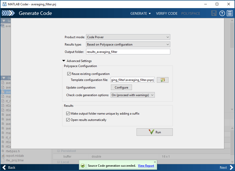Viewport: 235px width, 171px height.
Task: Click the Template configuration file field
Action: click(x=133, y=80)
